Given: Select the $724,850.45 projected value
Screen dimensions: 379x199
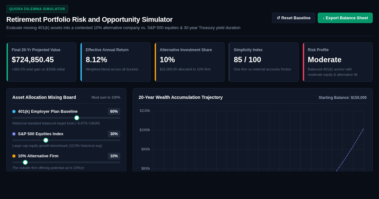Looking at the screenshot, I should (x=33, y=60).
